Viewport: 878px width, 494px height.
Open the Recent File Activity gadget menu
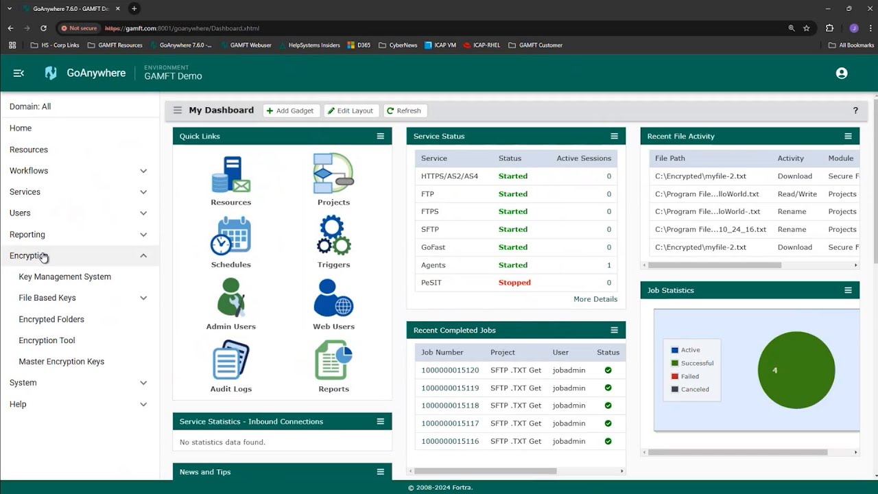[849, 136]
